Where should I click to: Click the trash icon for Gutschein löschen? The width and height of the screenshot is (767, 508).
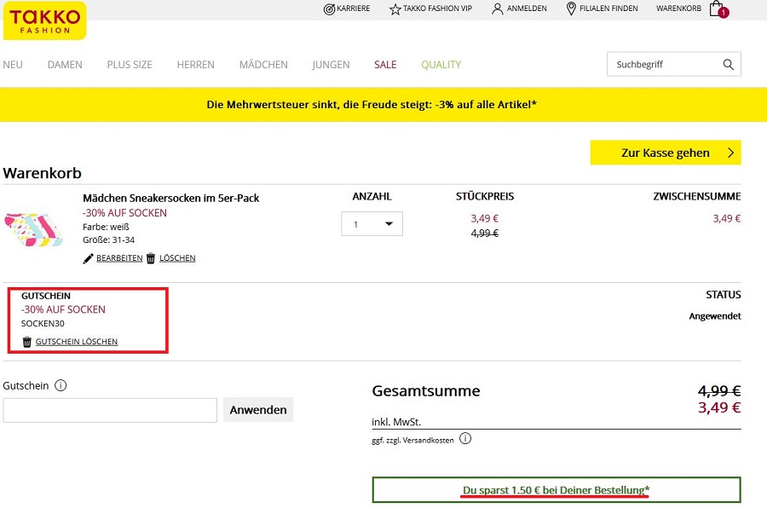coord(27,342)
